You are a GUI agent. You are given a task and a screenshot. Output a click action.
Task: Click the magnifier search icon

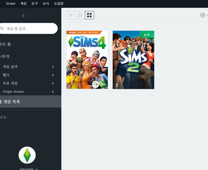[x=2, y=28]
